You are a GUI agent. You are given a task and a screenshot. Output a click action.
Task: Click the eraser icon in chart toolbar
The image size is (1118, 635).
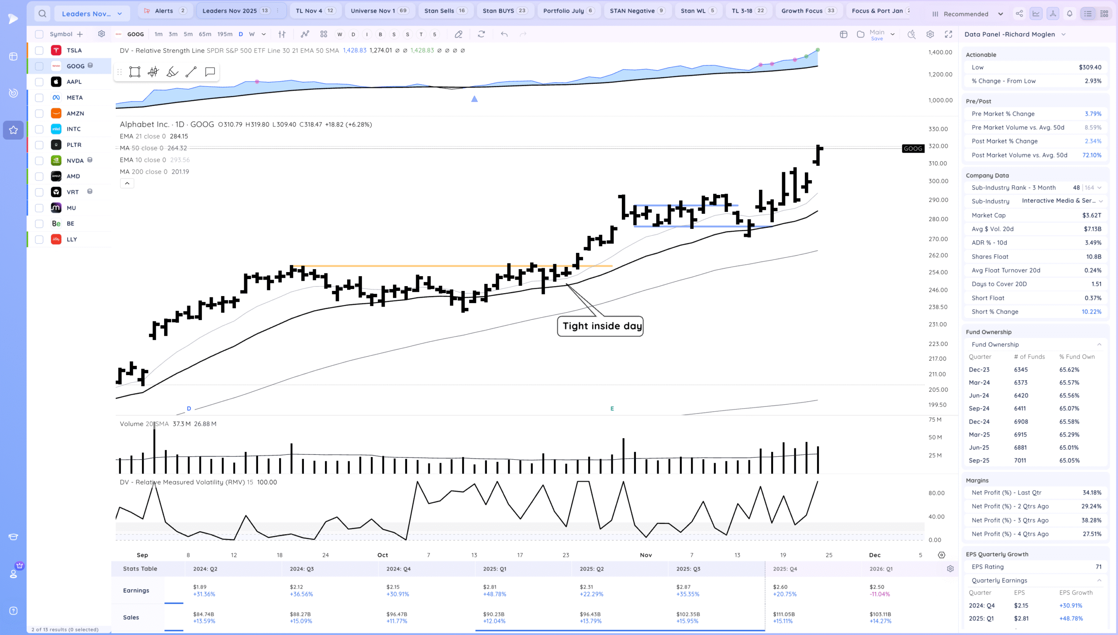458,34
